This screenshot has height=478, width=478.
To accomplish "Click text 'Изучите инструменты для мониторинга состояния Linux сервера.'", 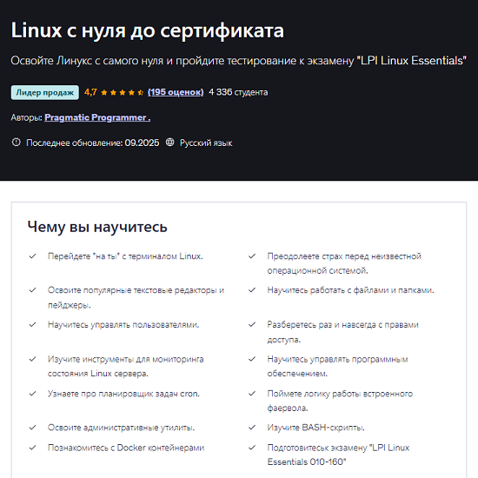I will 126,366.
